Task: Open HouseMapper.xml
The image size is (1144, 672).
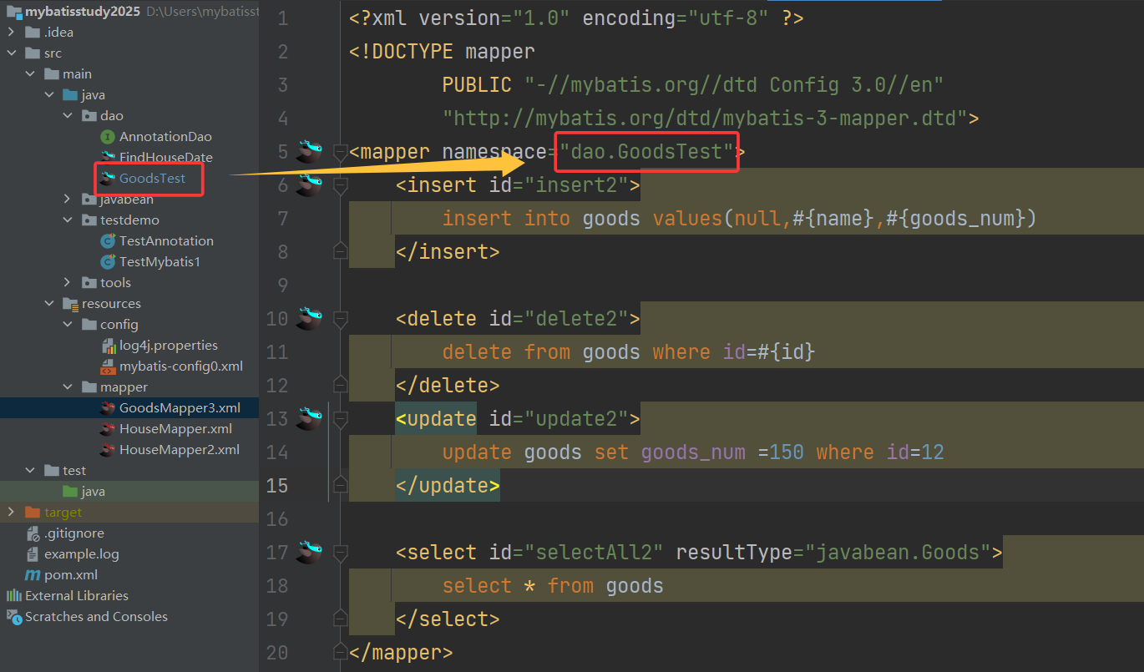Action: tap(175, 428)
